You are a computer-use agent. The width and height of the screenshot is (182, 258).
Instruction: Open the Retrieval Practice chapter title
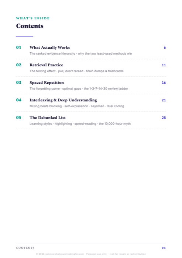[x=46, y=65]
